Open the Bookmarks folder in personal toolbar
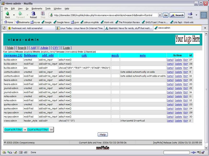Image resolution: width=209 pixels, height=156 pixels. coord(22,22)
